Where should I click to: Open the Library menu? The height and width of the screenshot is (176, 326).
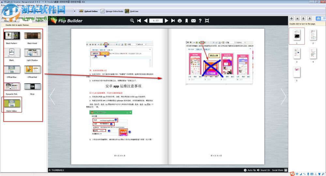[30, 5]
